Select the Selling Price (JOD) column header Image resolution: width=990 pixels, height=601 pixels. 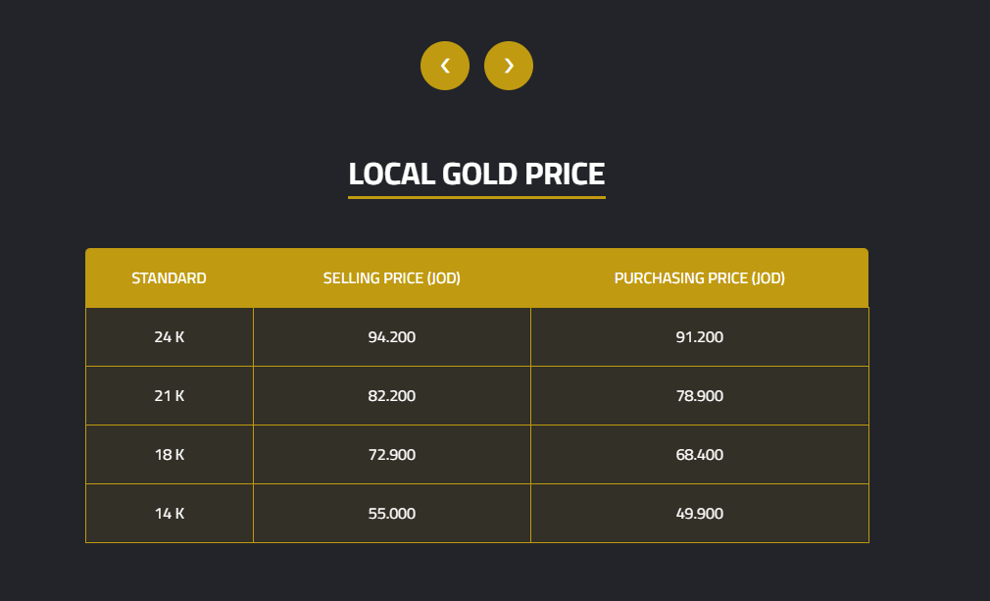[391, 278]
